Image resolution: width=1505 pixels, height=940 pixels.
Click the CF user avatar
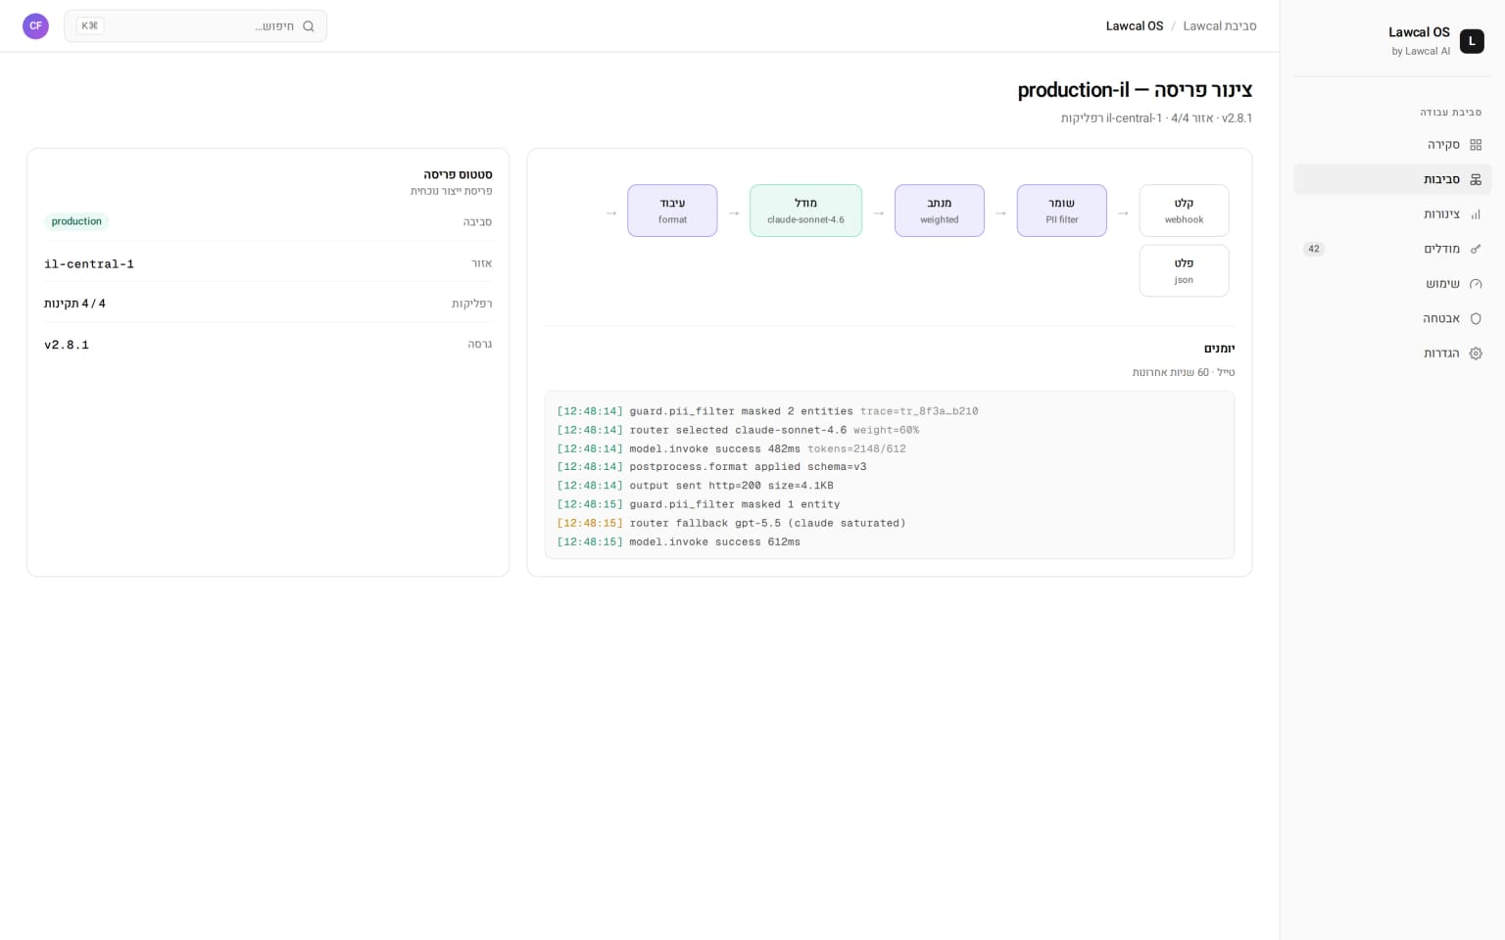[x=35, y=25]
